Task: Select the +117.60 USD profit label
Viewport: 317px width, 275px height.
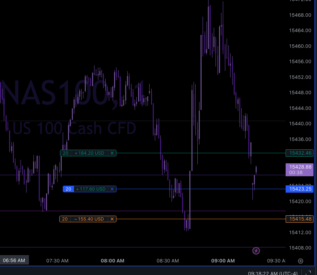Action: [91, 189]
